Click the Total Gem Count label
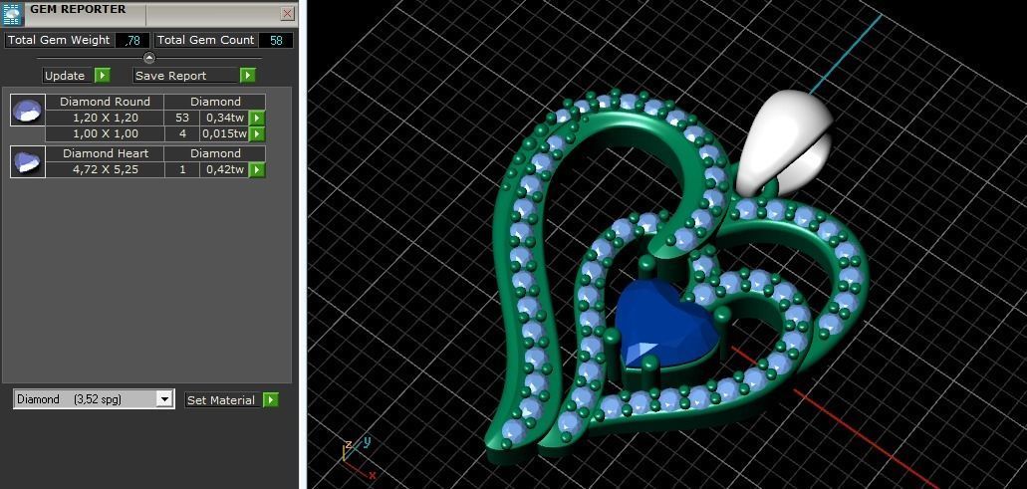 pyautogui.click(x=205, y=40)
